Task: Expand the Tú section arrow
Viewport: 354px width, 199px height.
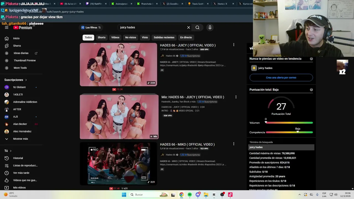Action: point(11,151)
